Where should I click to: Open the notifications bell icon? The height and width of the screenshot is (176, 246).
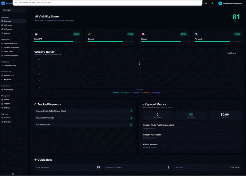(x=206, y=3)
